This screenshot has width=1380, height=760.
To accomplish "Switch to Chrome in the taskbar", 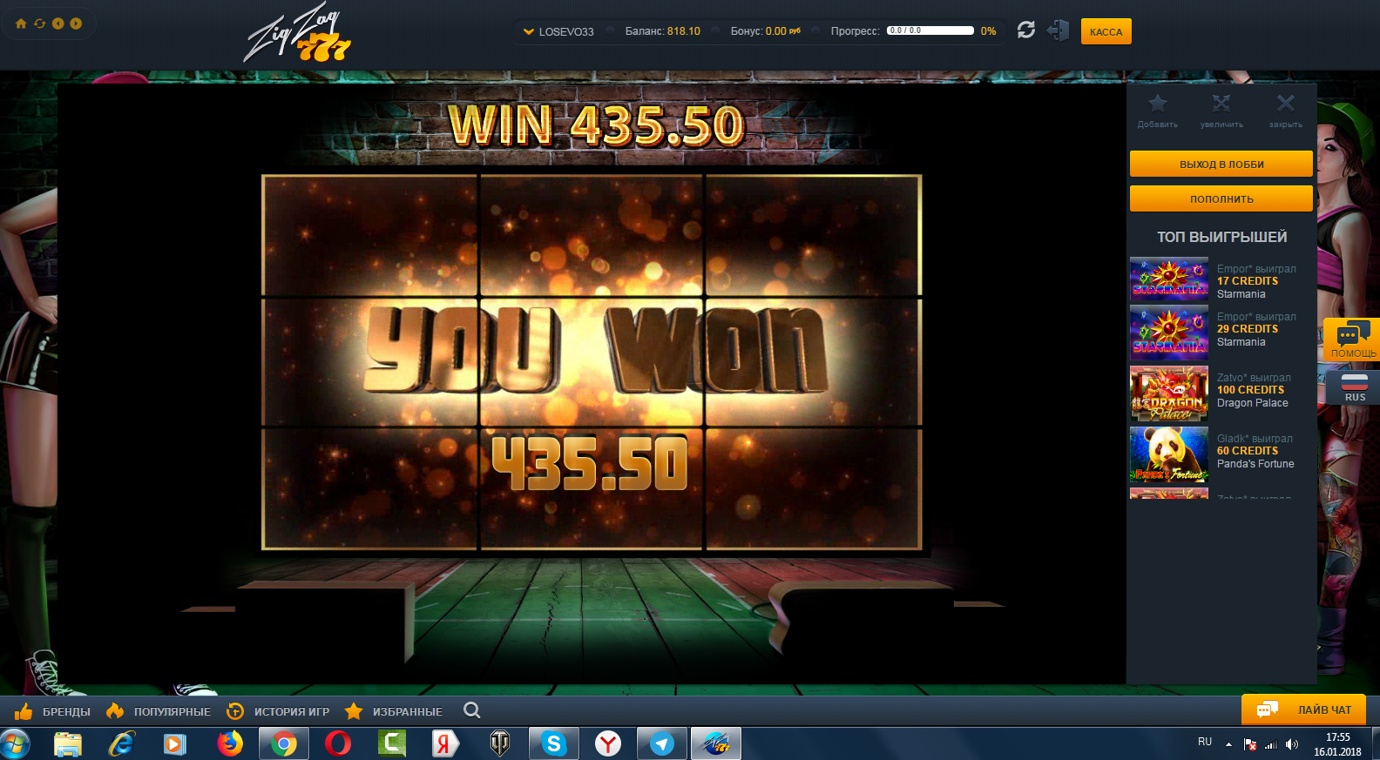I will tap(283, 743).
